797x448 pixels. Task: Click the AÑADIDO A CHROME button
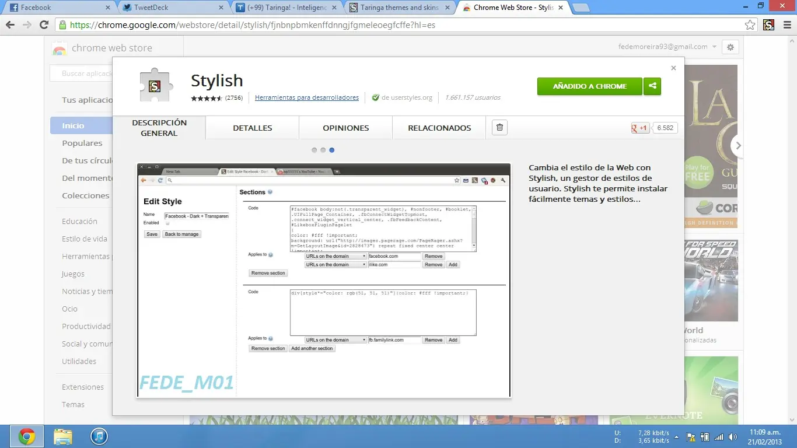[590, 86]
